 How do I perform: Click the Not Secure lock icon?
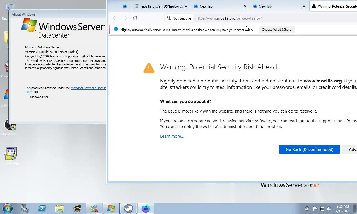click(168, 18)
